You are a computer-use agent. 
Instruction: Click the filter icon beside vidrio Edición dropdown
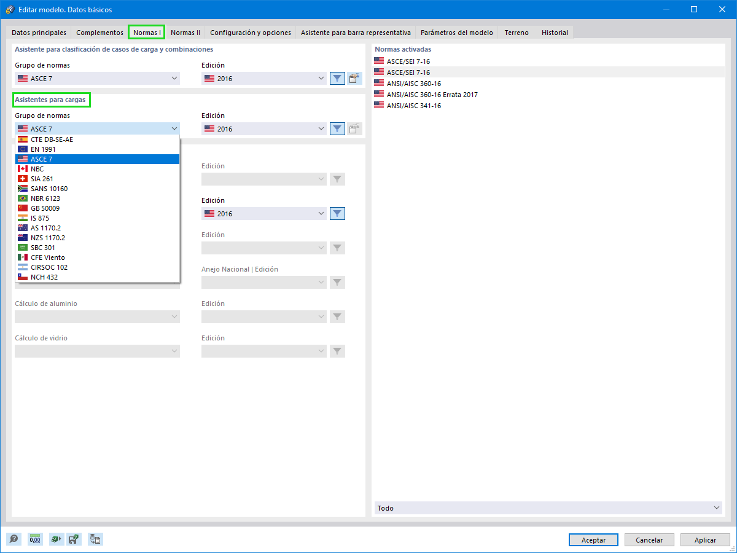(337, 351)
